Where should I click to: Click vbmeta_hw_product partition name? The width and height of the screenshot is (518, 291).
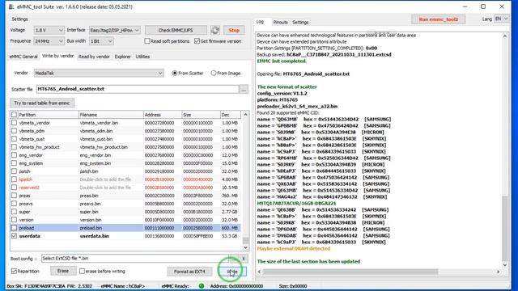(x=40, y=147)
